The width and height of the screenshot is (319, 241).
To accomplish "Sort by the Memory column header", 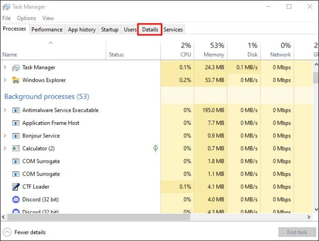I will 210,50.
